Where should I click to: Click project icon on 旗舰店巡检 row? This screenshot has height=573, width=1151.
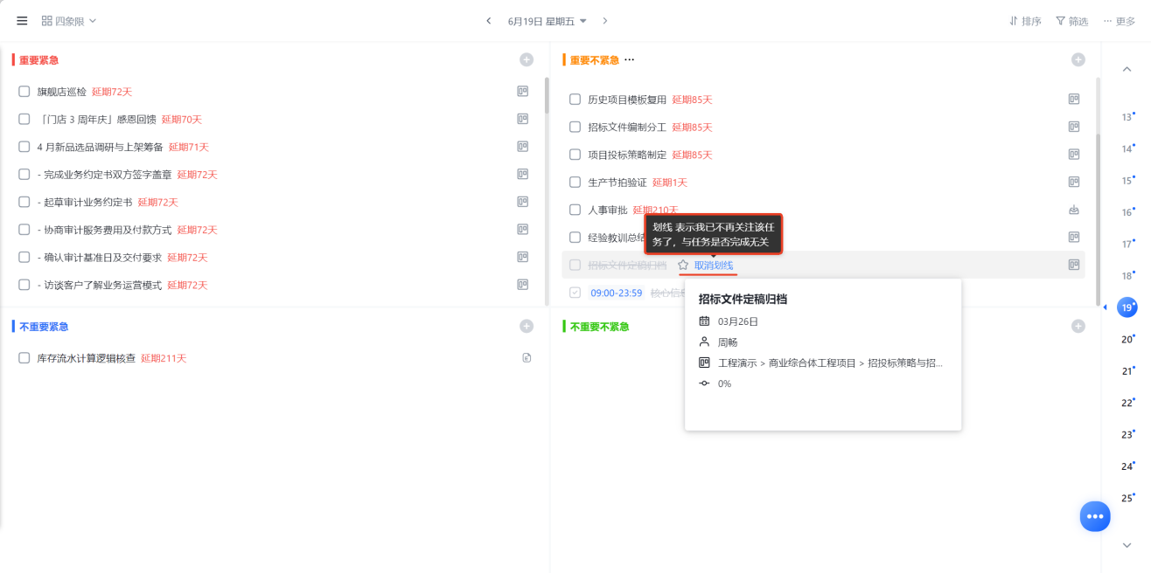coord(522,91)
